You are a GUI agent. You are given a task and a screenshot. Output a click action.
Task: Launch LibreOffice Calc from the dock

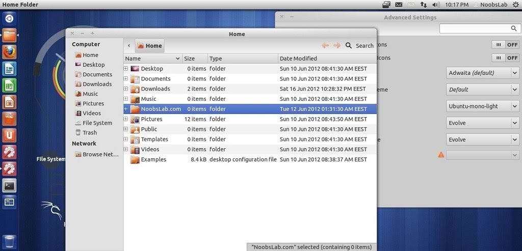click(9, 86)
